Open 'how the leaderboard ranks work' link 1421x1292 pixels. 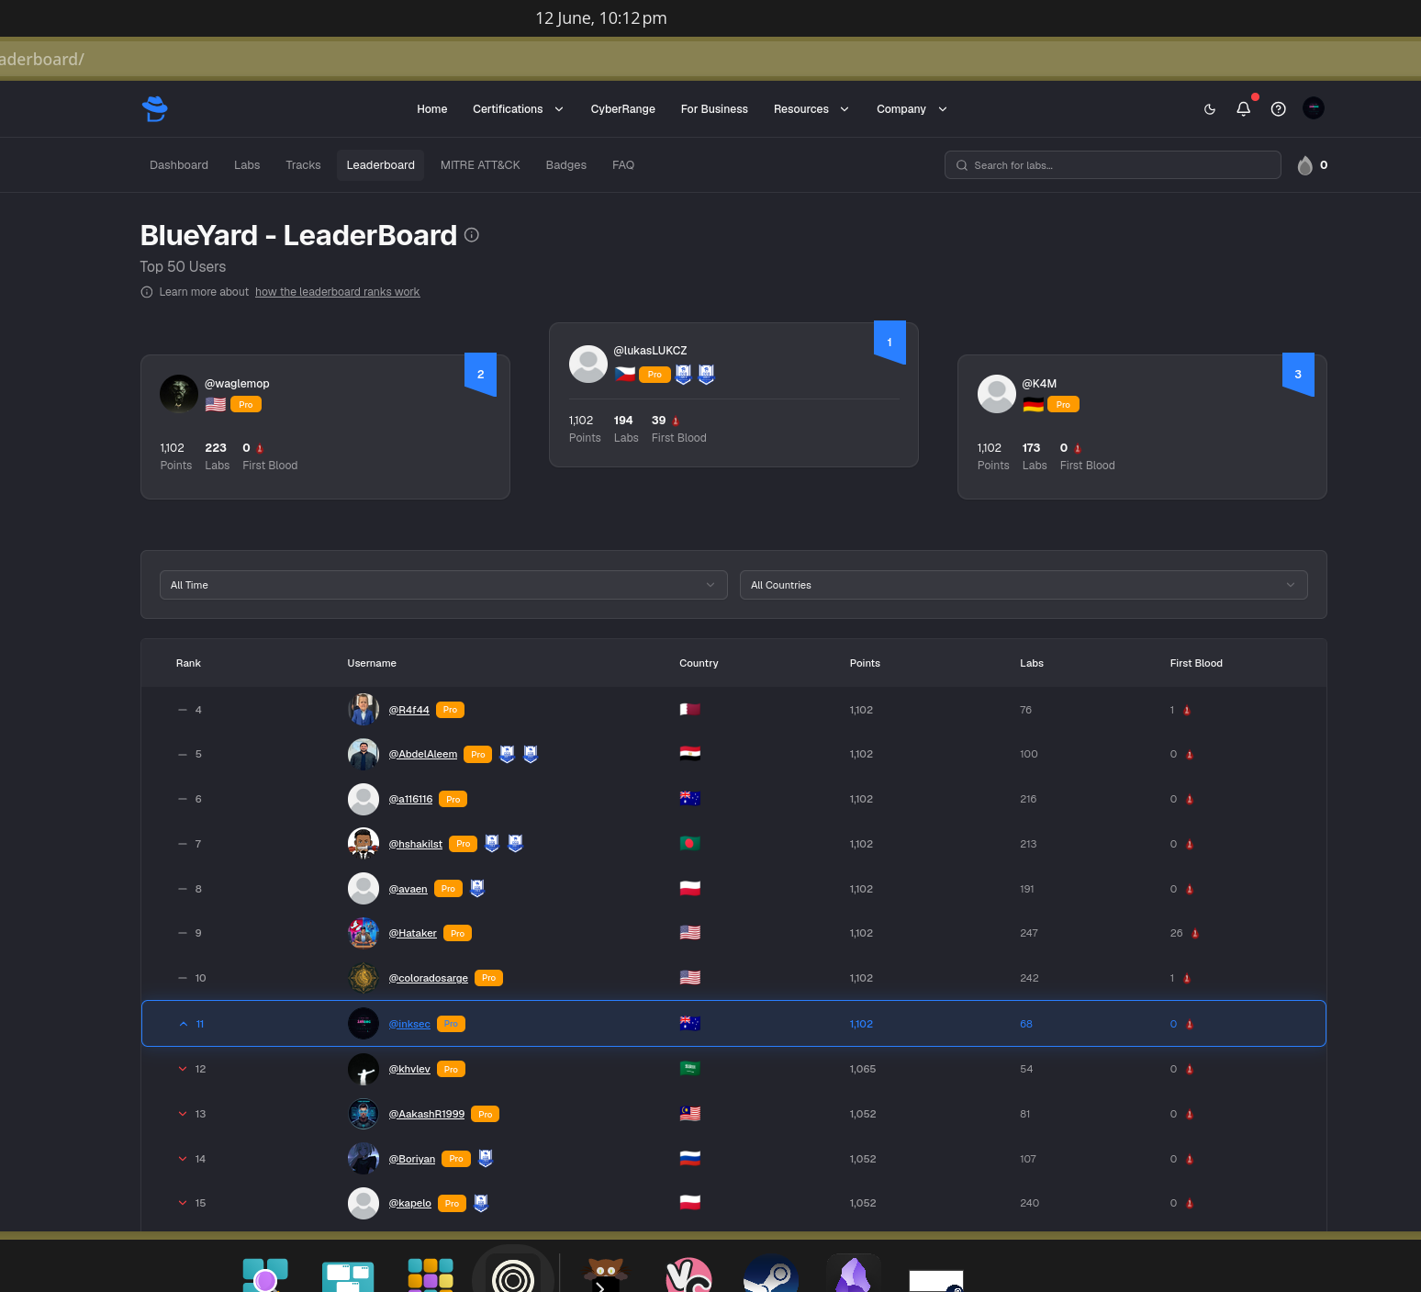point(337,292)
